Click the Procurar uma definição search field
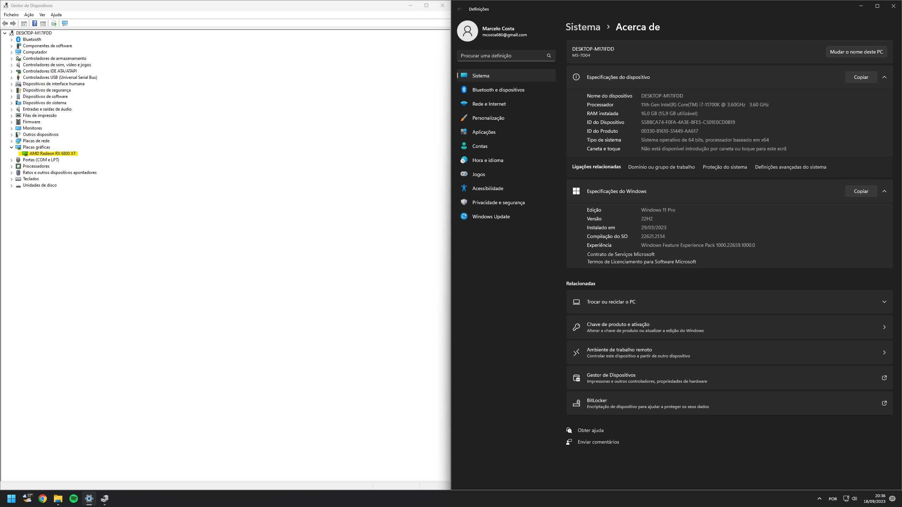This screenshot has width=902, height=507. pyautogui.click(x=506, y=56)
